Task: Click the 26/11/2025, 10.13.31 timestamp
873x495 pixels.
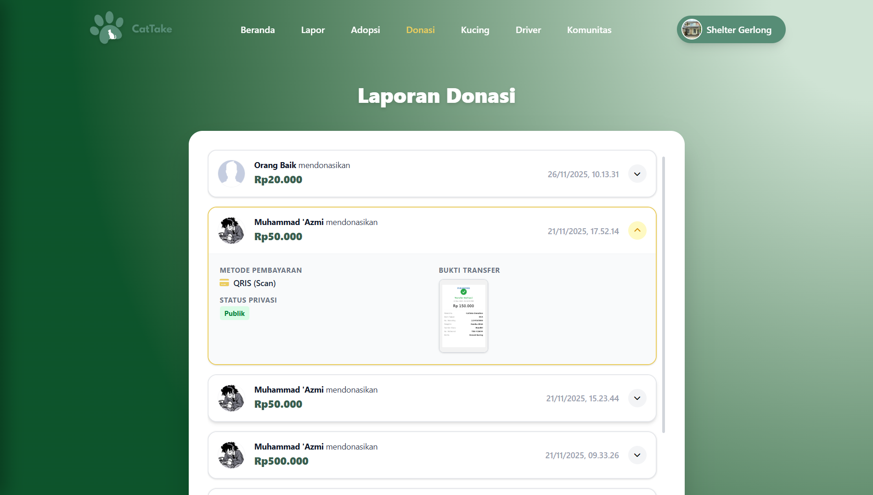Action: (x=583, y=174)
